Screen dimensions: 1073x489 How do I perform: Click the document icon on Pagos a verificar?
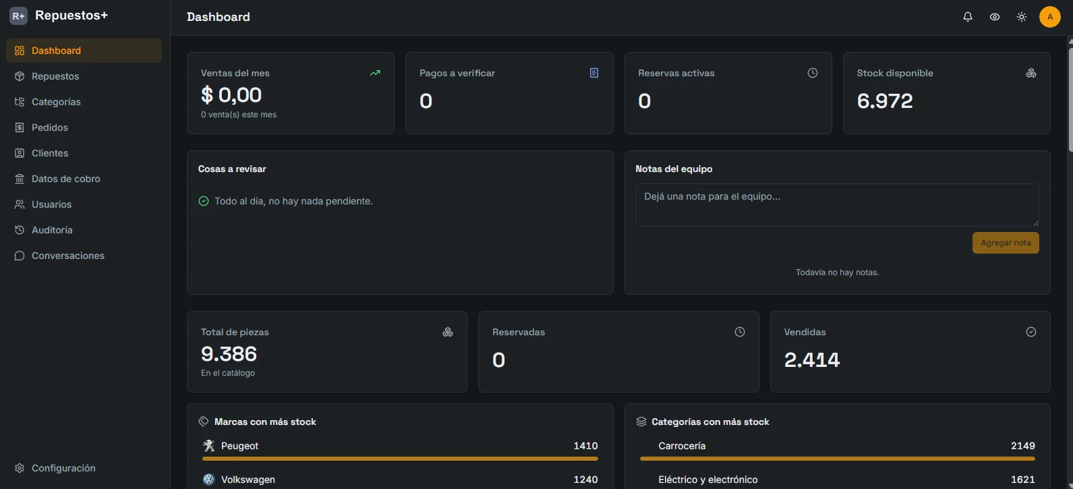594,73
